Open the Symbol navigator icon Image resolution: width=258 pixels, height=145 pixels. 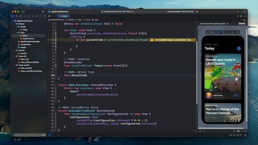21,16
